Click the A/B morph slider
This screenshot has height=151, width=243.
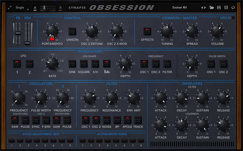[x=48, y=8]
